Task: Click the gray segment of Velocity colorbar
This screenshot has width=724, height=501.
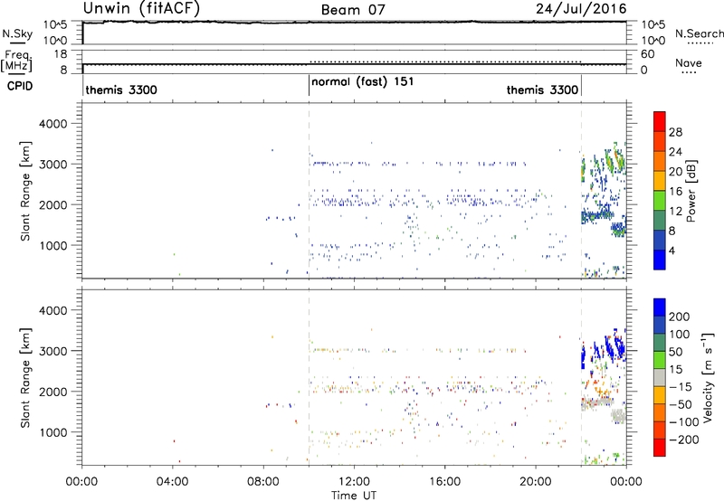Action: [660, 377]
